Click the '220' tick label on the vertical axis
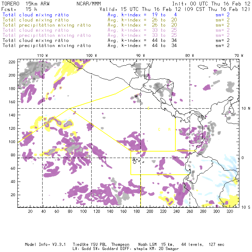 click(12, 62)
